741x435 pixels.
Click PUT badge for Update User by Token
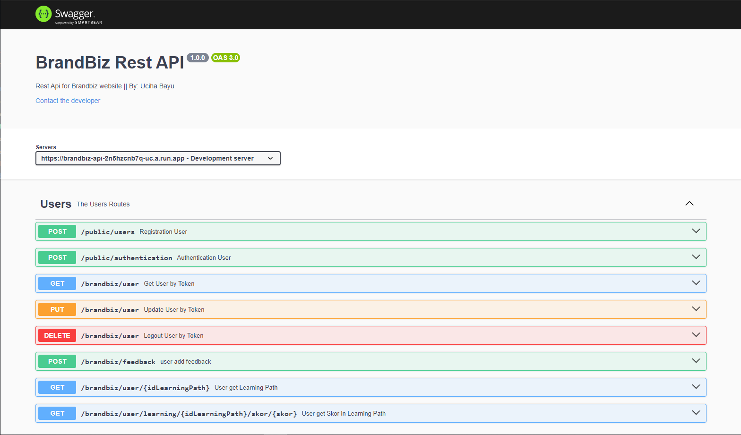coord(57,309)
